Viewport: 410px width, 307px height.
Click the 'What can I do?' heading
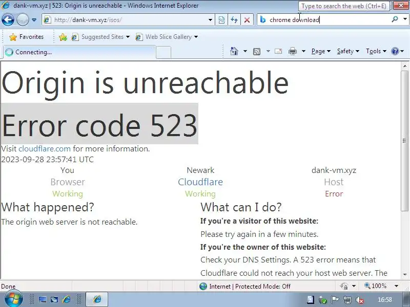click(x=241, y=207)
